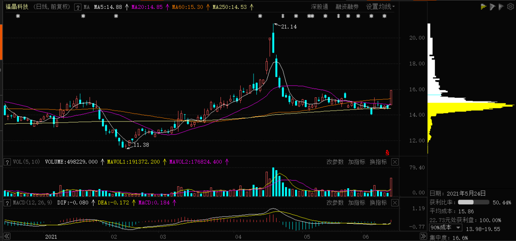
Task: Expand the 设置均线 dropdown
Action: point(380,7)
